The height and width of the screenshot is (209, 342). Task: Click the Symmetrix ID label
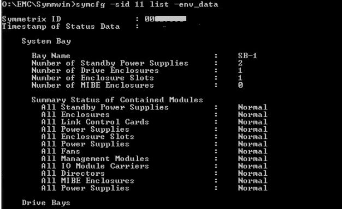(x=31, y=19)
